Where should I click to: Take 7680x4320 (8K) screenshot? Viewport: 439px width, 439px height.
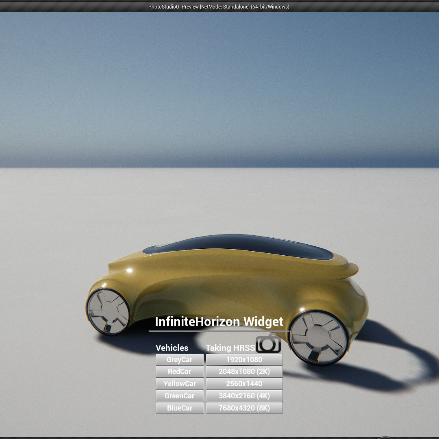(244, 408)
